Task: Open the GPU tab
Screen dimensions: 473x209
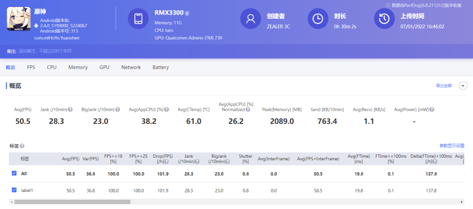Action: click(x=104, y=67)
